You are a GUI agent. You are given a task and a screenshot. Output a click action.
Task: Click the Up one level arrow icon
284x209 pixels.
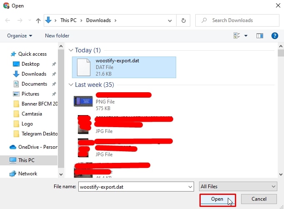[x=38, y=20]
